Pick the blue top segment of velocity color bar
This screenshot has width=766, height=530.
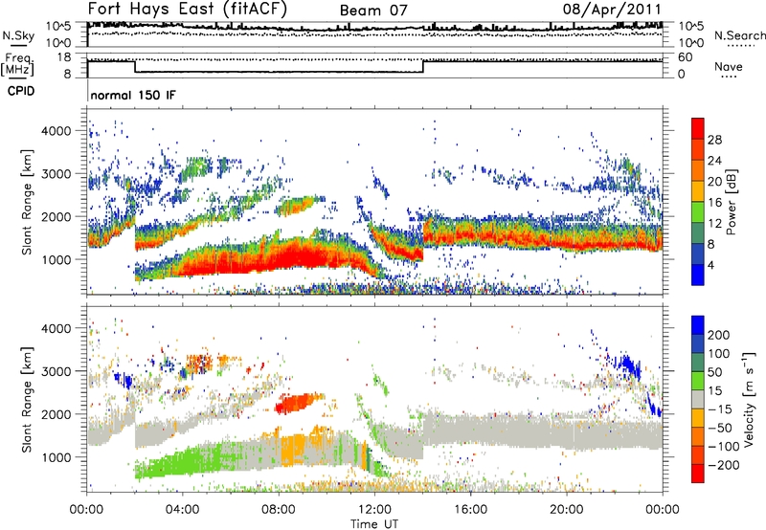point(698,325)
